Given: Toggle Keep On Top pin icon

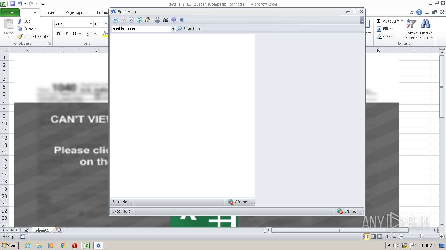Looking at the screenshot, I should (x=182, y=20).
